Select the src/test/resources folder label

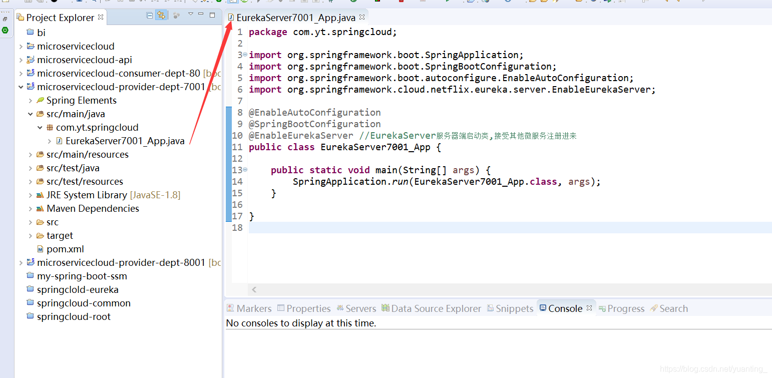click(x=85, y=181)
